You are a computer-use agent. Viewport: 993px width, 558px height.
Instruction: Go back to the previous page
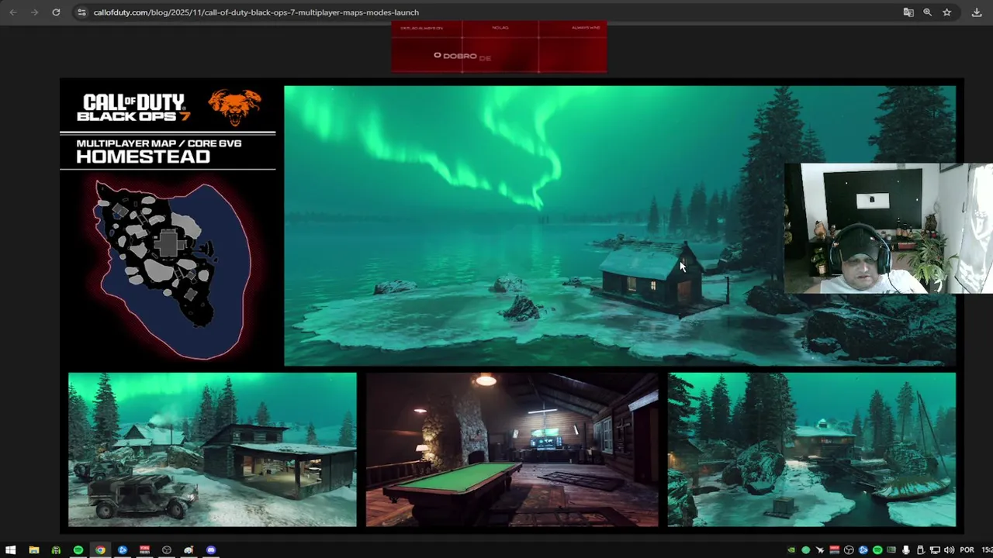pos(12,12)
